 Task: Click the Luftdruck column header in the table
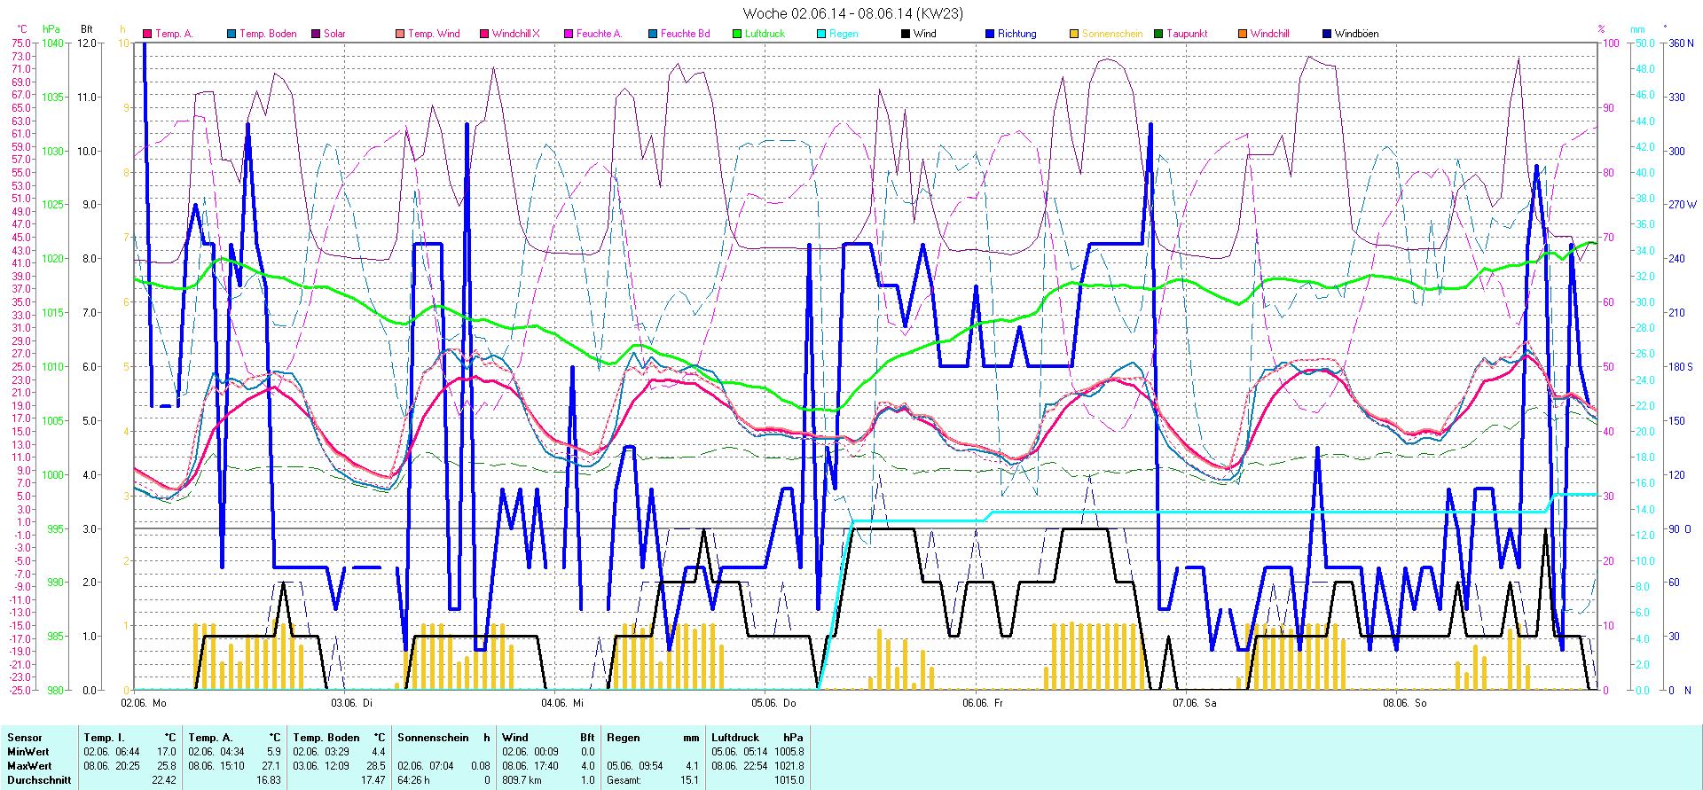tap(735, 738)
